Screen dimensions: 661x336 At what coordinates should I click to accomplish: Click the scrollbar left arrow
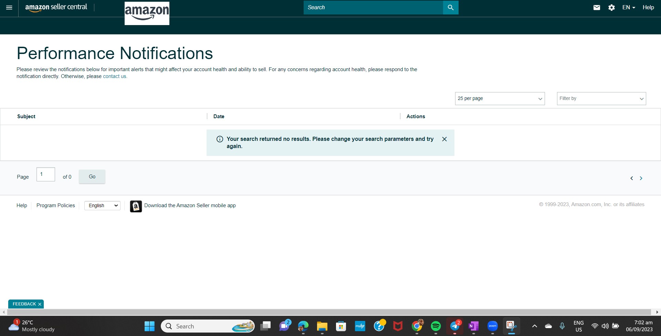point(3,312)
